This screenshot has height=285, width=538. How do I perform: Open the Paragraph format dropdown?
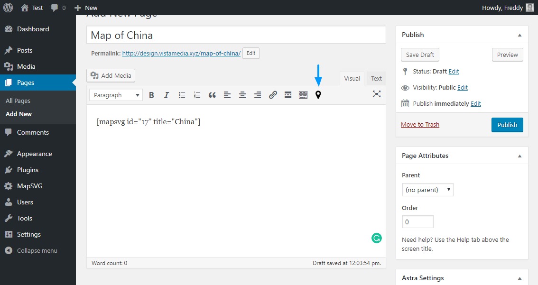116,95
